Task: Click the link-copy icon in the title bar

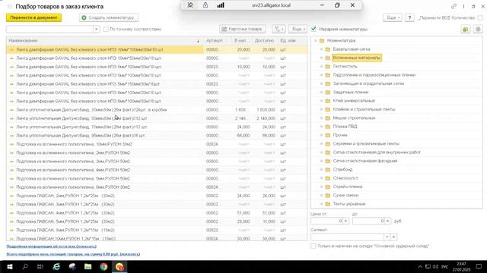Action: pyautogui.click(x=454, y=6)
